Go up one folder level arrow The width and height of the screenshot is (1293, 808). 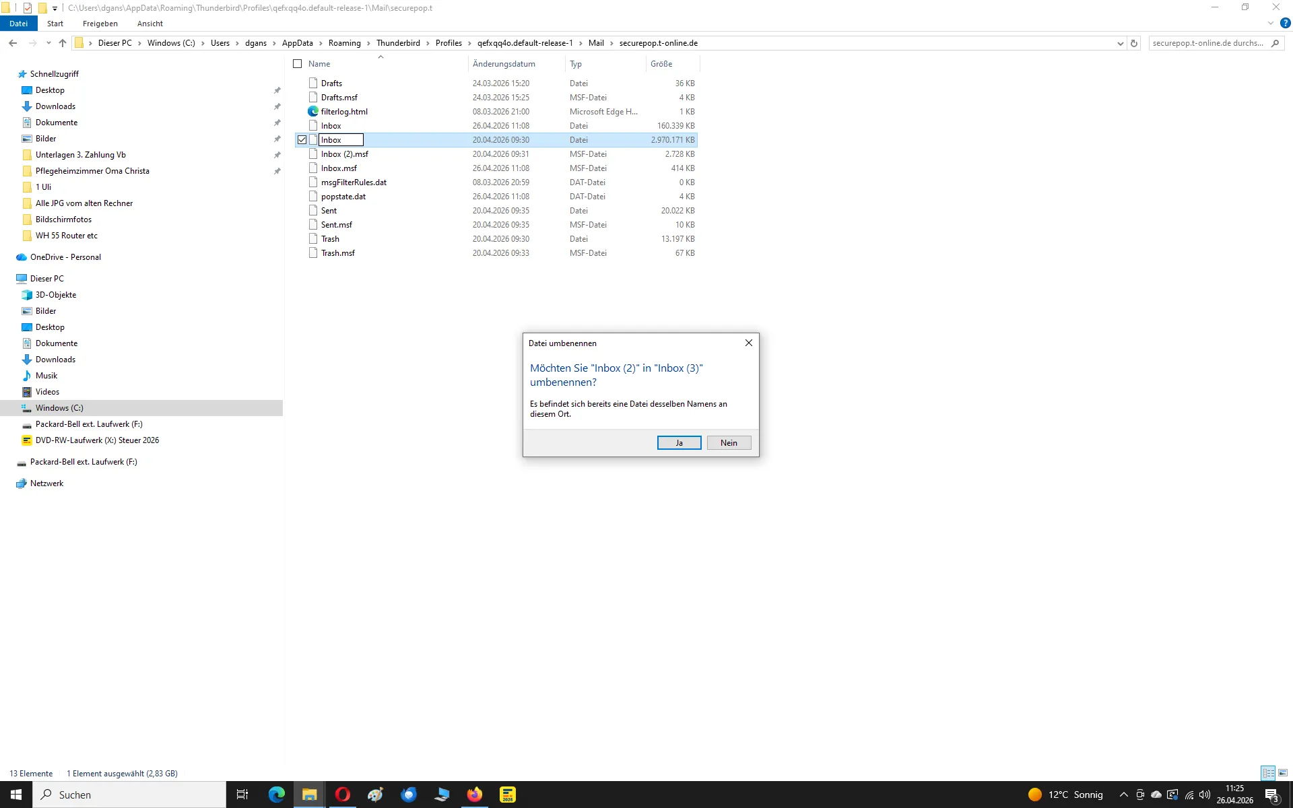(x=63, y=43)
